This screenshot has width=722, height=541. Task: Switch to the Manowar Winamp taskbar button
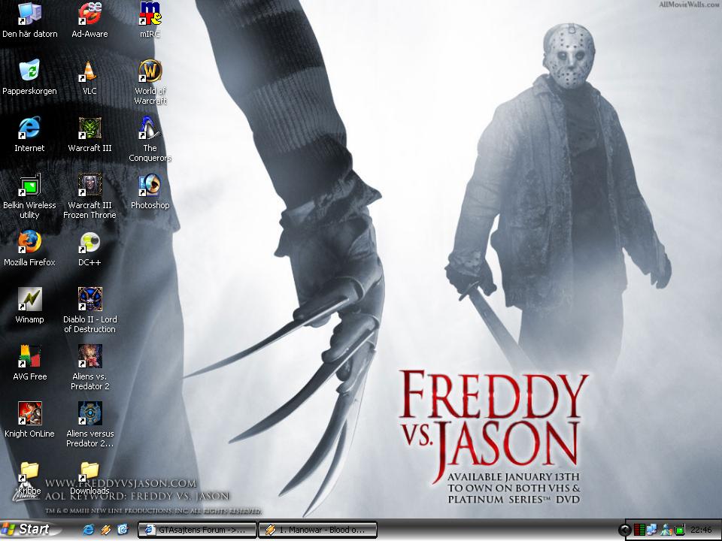tap(317, 530)
